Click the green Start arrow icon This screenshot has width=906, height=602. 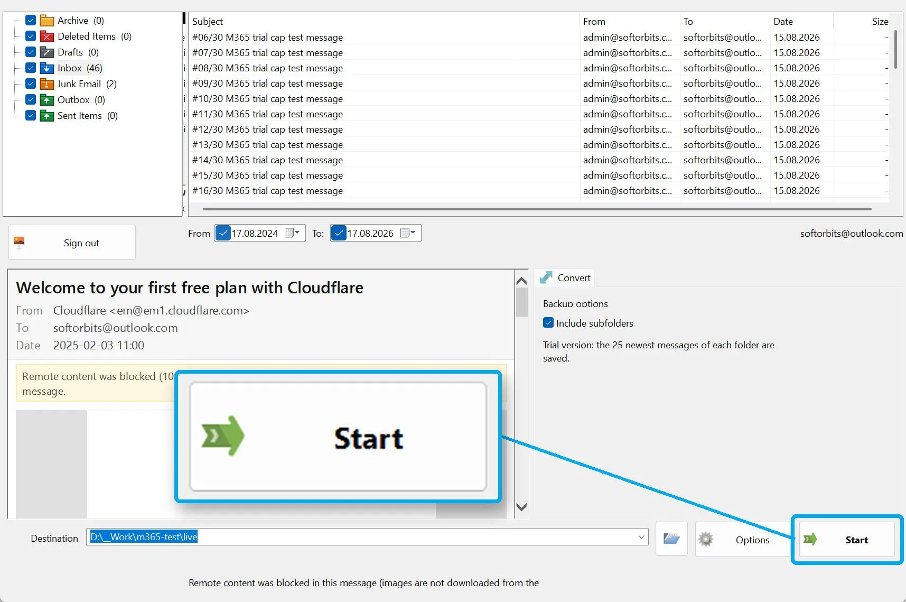coord(810,539)
